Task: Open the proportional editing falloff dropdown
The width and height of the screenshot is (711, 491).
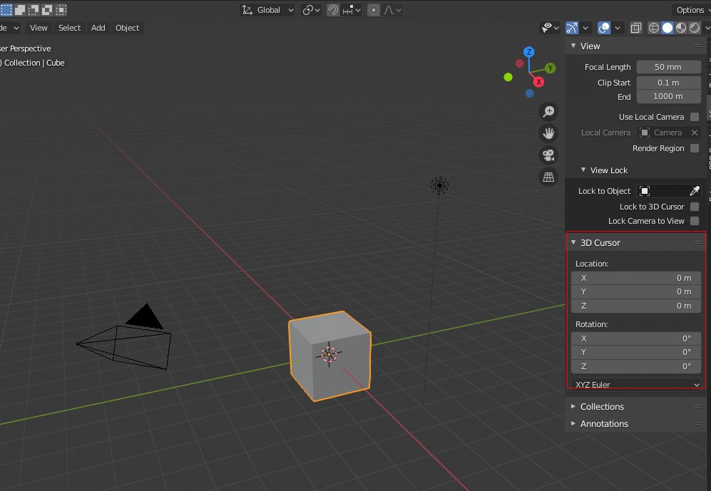Action: point(392,10)
